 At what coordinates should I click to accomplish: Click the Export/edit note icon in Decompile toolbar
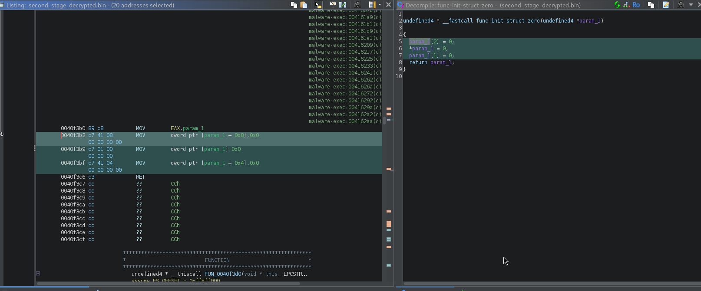(666, 5)
